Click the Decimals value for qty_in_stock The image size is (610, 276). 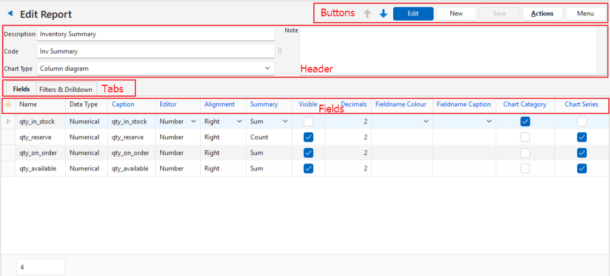[348, 122]
